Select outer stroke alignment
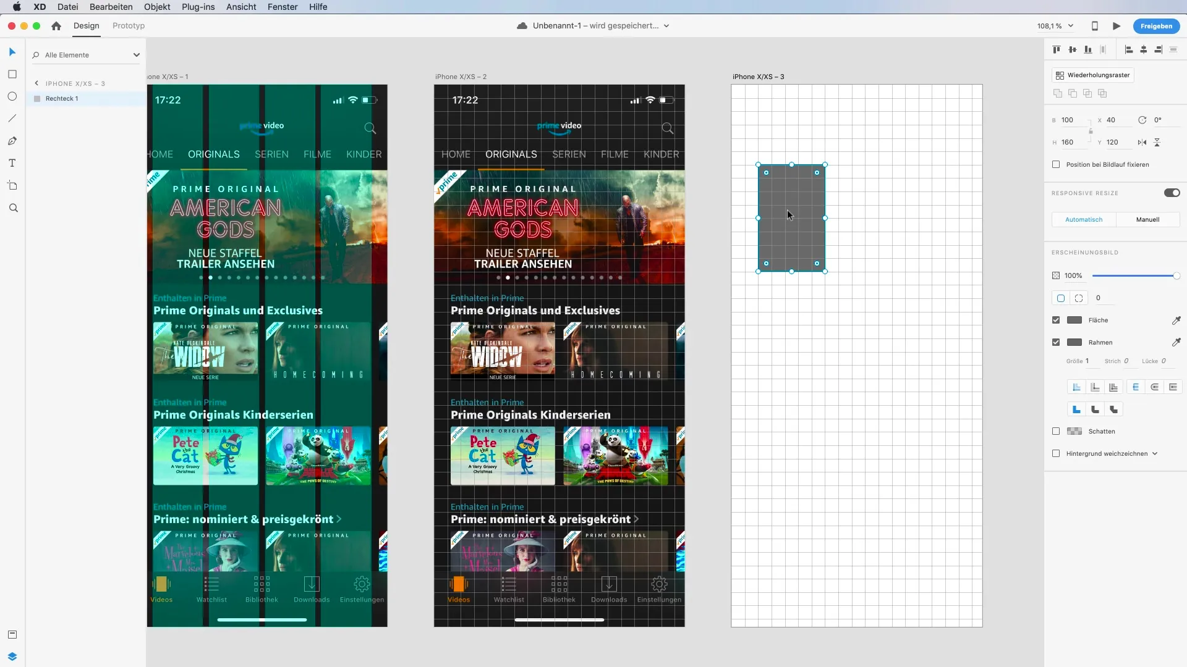This screenshot has width=1187, height=667. (x=1095, y=387)
